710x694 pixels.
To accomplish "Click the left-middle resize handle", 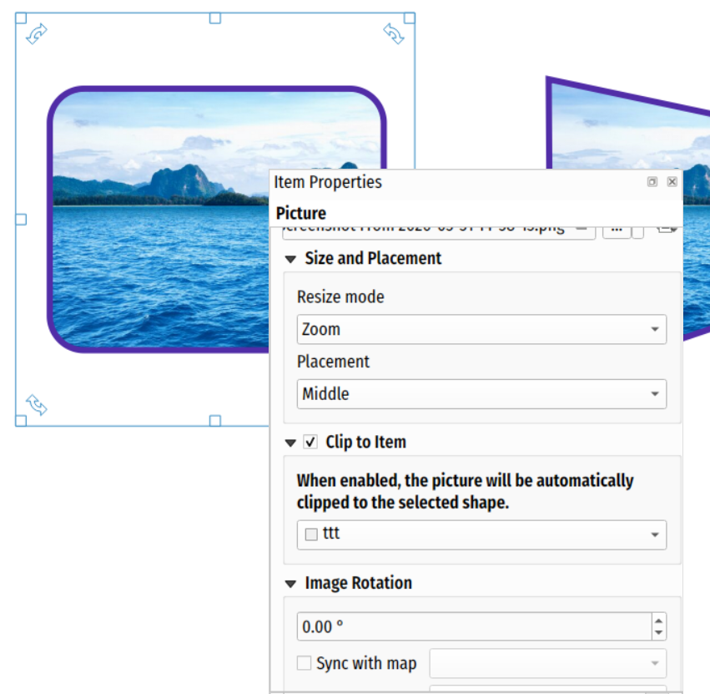I will [21, 220].
